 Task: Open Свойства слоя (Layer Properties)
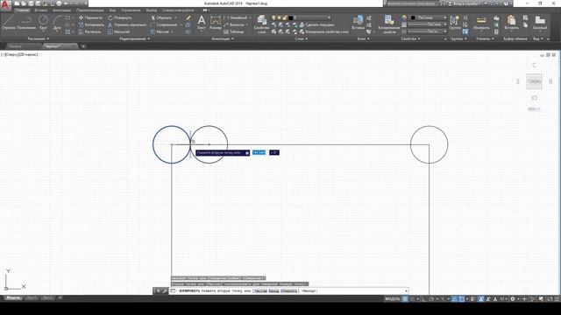pyautogui.click(x=261, y=24)
